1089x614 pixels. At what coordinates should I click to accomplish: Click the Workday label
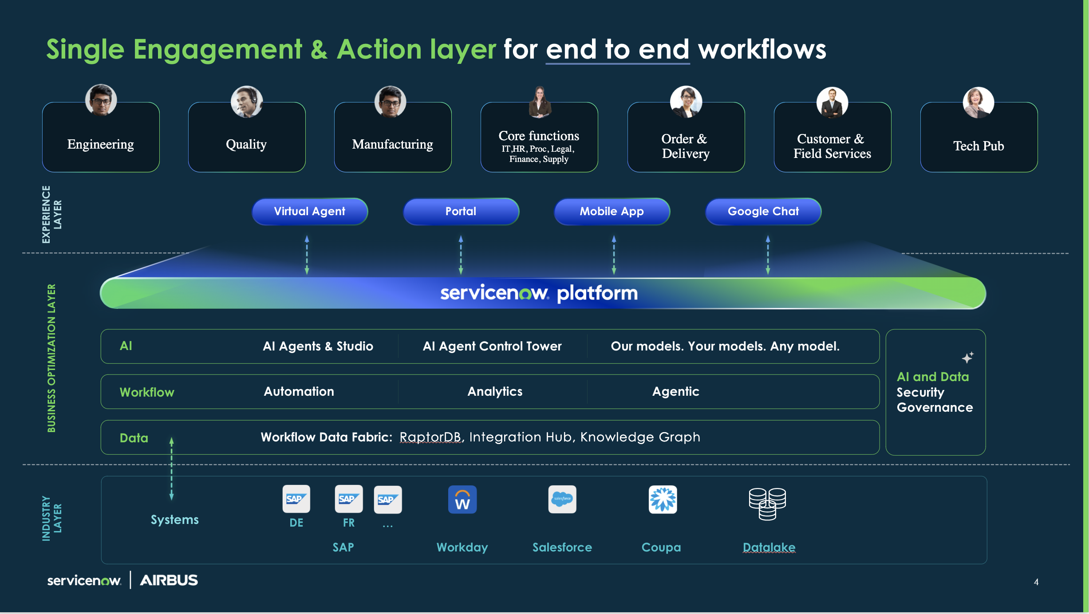(462, 547)
